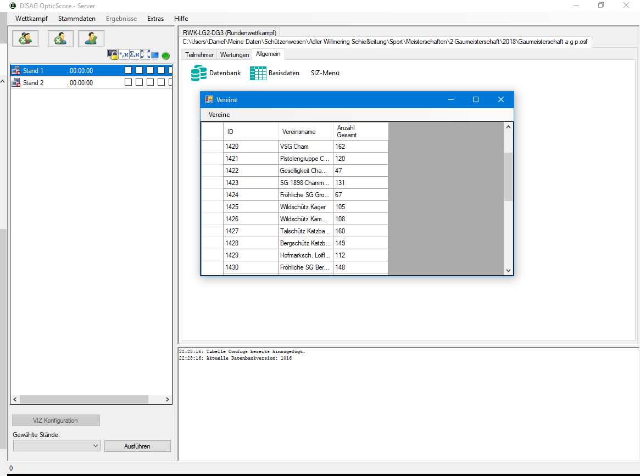Open the Gewählte Stände dropdown
Image resolution: width=640 pixels, height=476 pixels.
tap(57, 446)
